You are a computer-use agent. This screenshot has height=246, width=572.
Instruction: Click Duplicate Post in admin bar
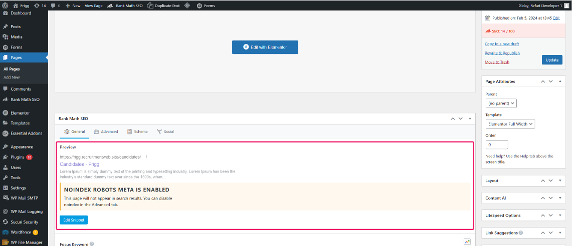pos(164,5)
